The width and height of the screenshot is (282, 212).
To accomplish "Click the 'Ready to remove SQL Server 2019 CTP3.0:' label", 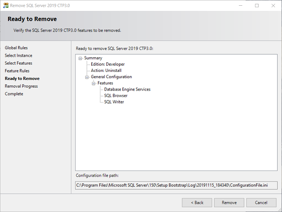I will [x=114, y=49].
